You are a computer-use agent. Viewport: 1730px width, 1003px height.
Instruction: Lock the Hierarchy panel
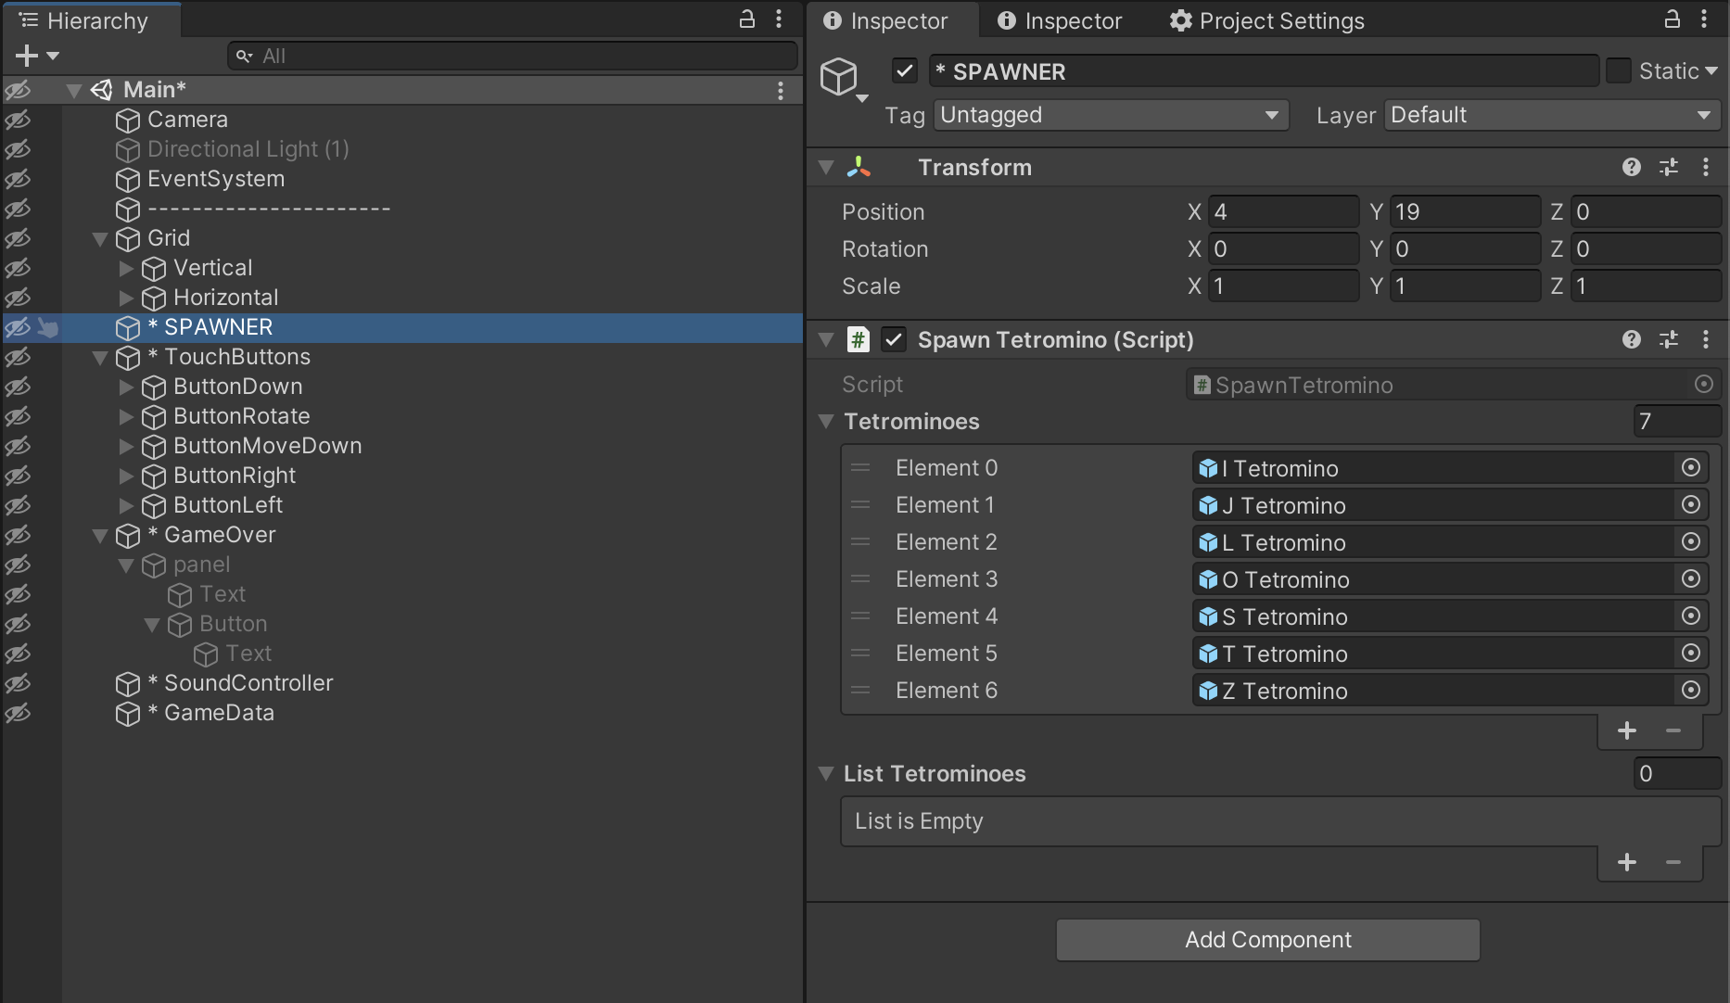pyautogui.click(x=746, y=19)
